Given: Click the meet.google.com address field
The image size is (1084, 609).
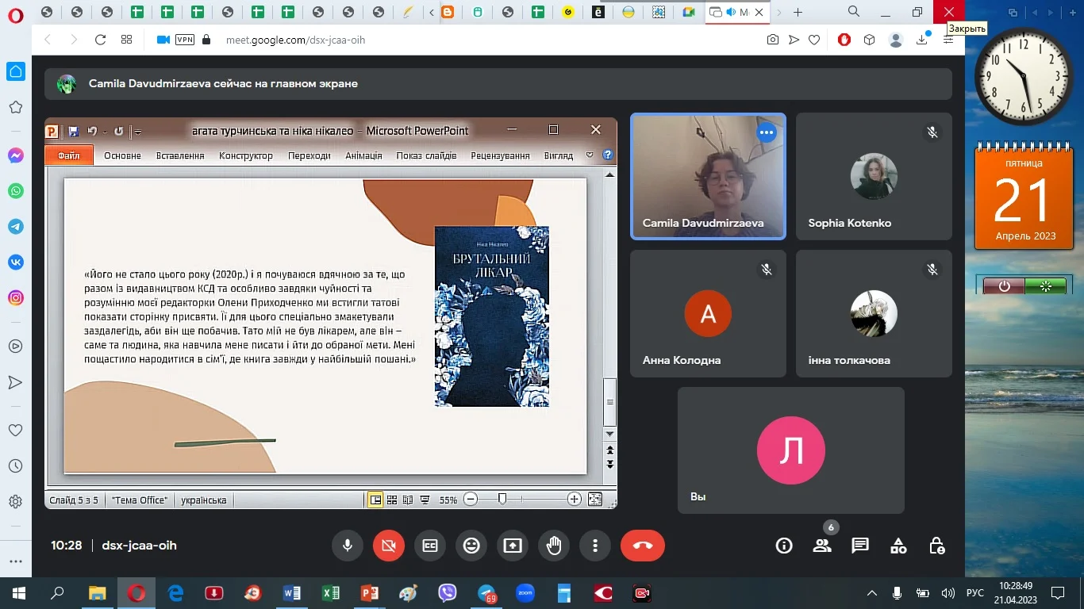Looking at the screenshot, I should pos(295,40).
